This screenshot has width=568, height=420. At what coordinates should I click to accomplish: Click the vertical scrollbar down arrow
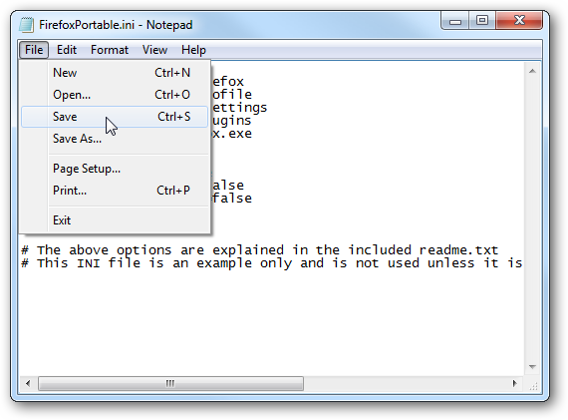tap(532, 367)
